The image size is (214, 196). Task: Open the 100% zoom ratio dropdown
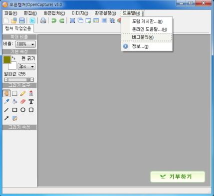25,44
